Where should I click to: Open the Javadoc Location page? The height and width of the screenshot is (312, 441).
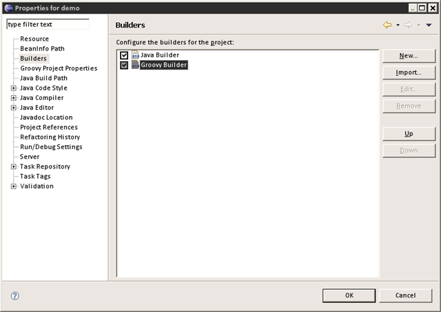(x=46, y=117)
